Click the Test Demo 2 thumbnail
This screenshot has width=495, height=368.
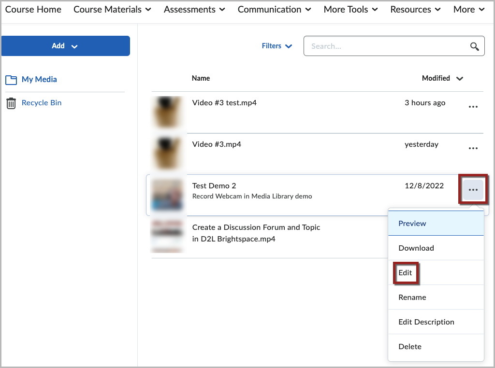[167, 195]
